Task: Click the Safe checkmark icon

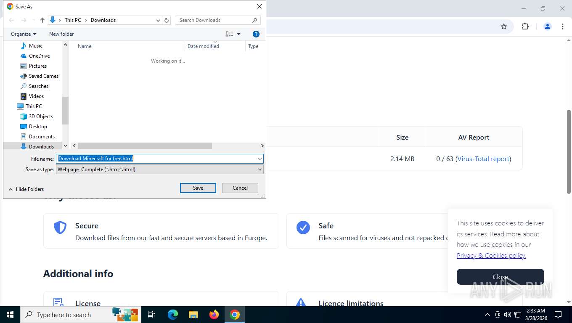Action: click(303, 228)
